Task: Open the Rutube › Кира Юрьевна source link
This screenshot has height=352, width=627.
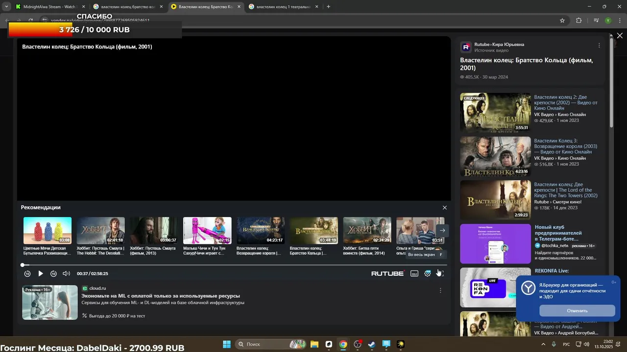Action: [x=499, y=44]
